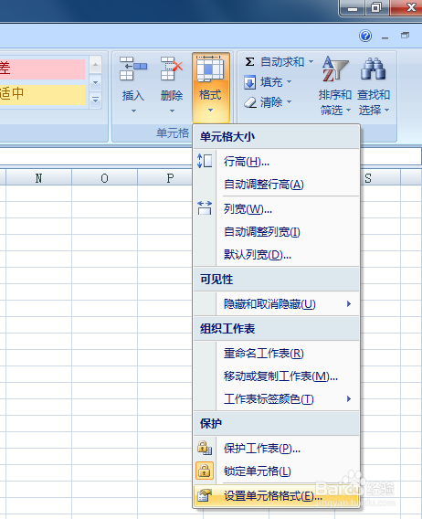The height and width of the screenshot is (519, 422).
Task: Apply the pink Bad (差) cell style
Action: click(42, 69)
